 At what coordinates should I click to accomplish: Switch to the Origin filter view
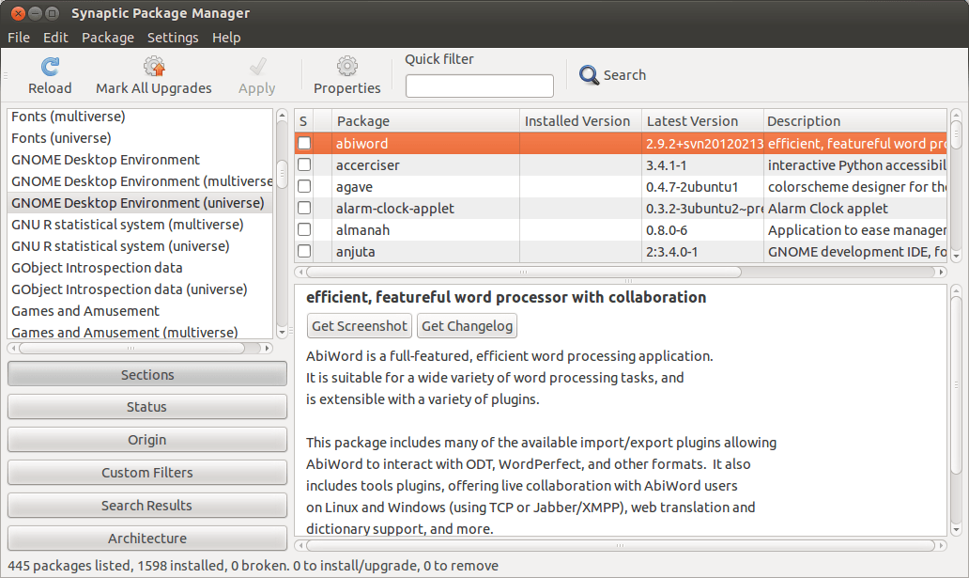147,440
